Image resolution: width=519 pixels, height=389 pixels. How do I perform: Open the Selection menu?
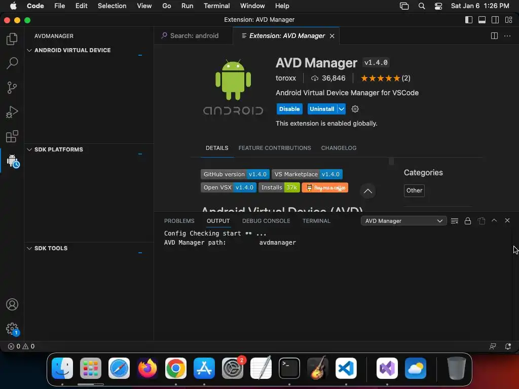tap(112, 6)
